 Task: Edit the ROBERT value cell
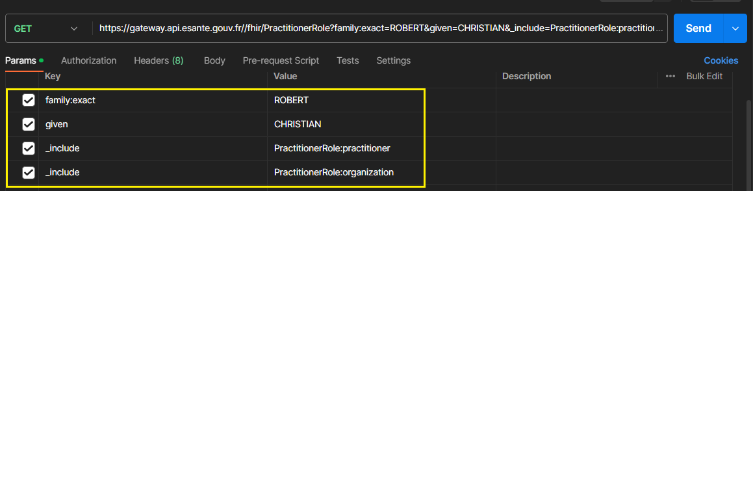(380, 100)
